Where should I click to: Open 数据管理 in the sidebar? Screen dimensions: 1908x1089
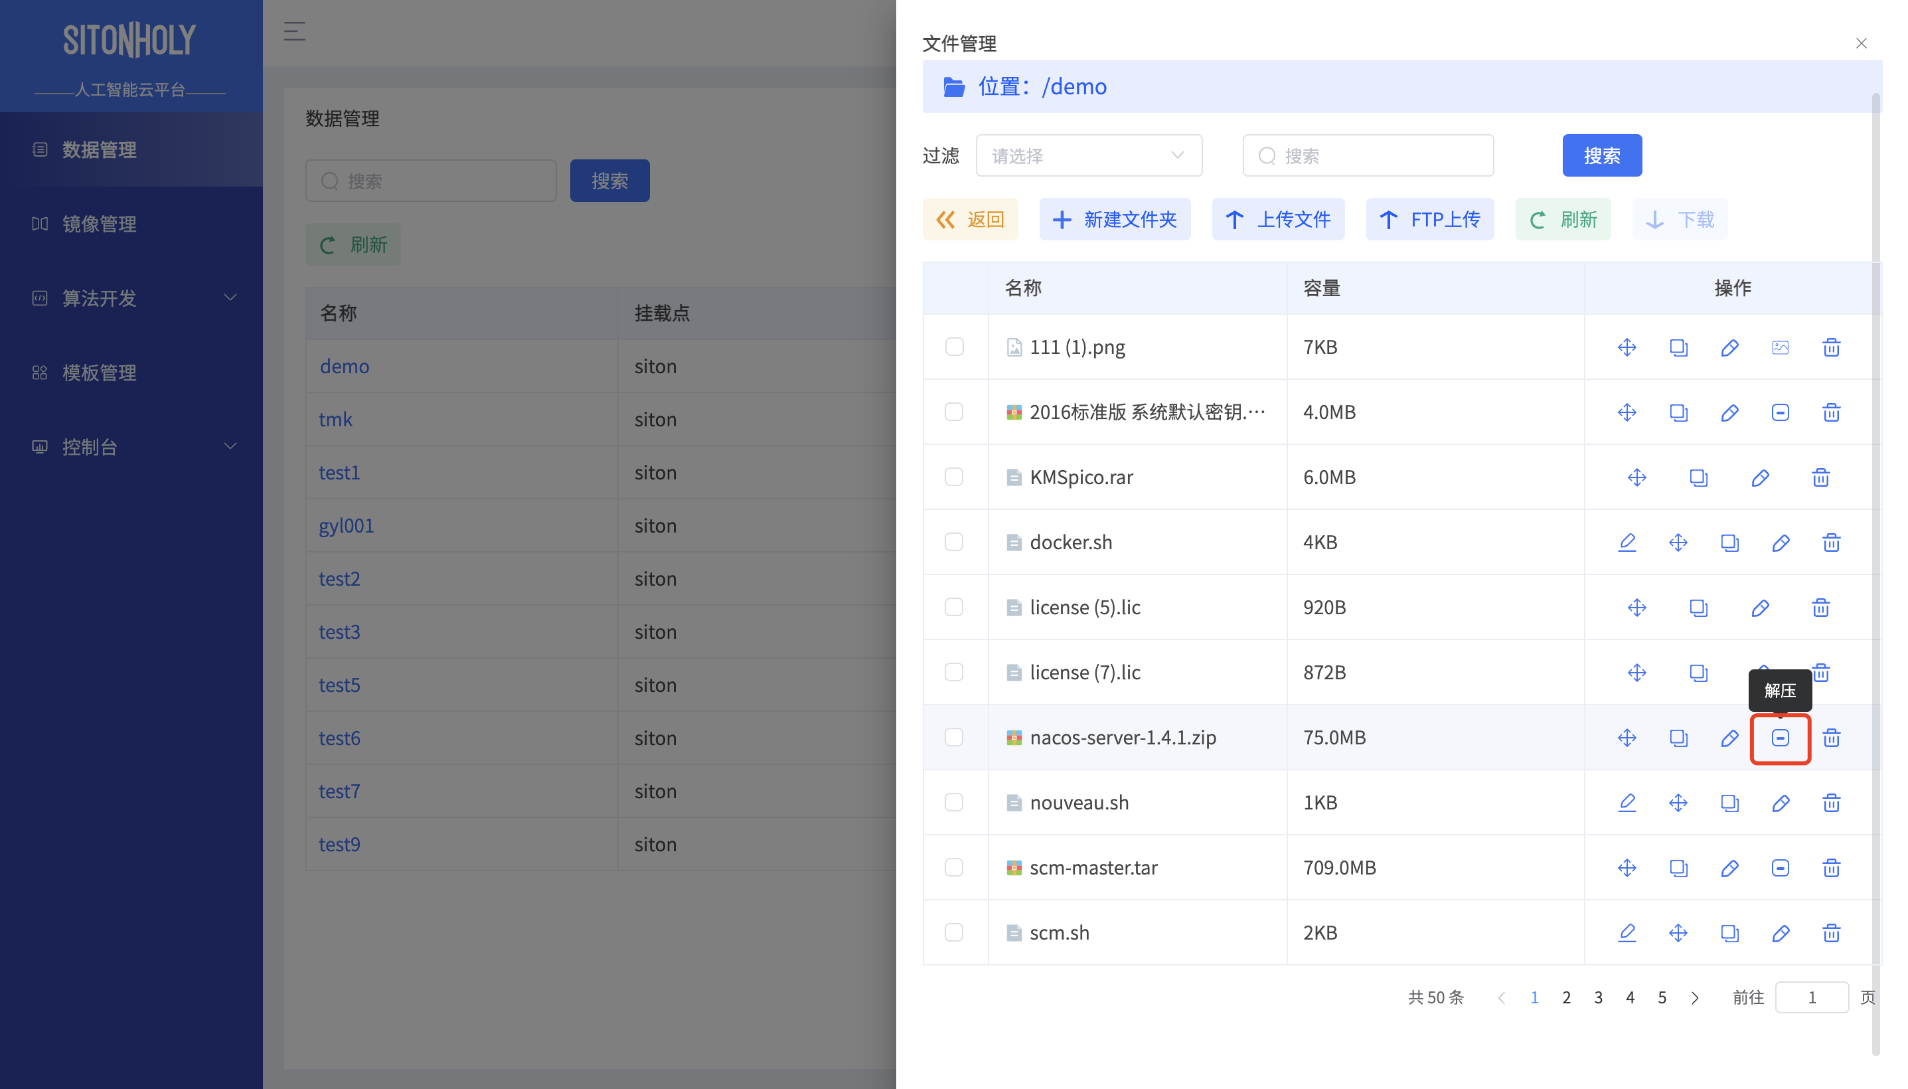pyautogui.click(x=131, y=149)
